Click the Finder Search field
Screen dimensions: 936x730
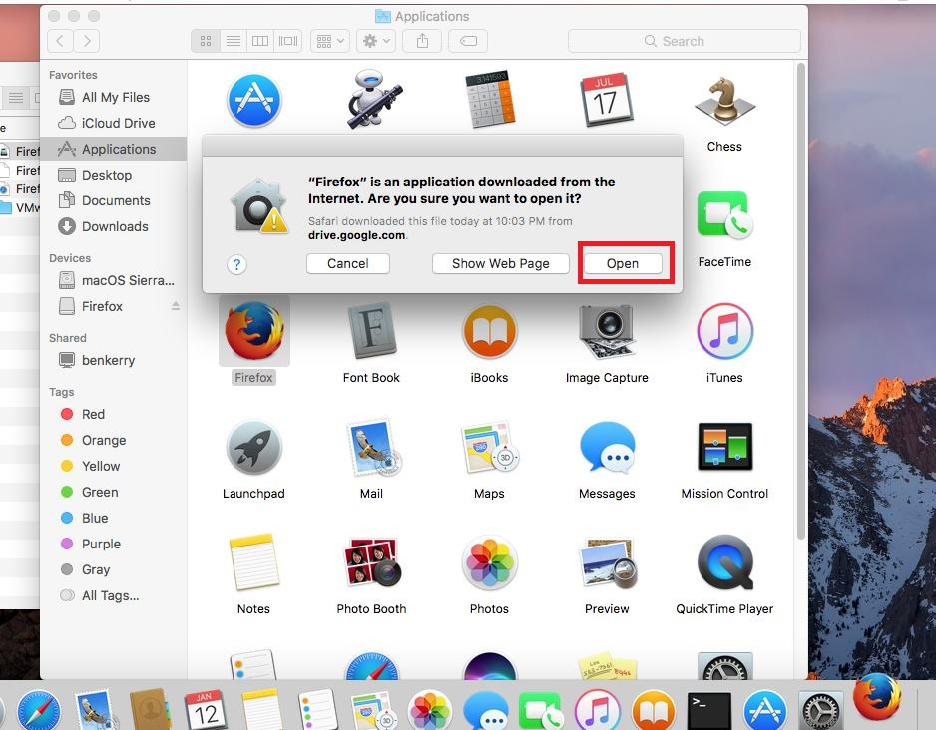(x=685, y=41)
